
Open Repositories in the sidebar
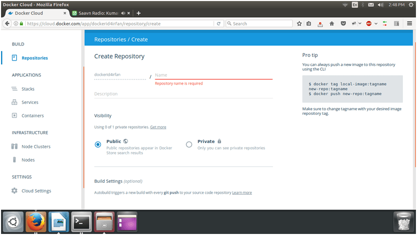[35, 58]
